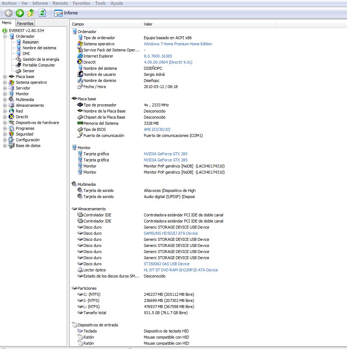Open SAMSUNG HD502IJ ATA Device link
This screenshot has height=349, width=347.
point(171,233)
